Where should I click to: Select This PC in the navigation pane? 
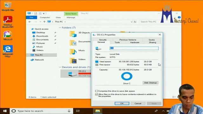coord(42,55)
